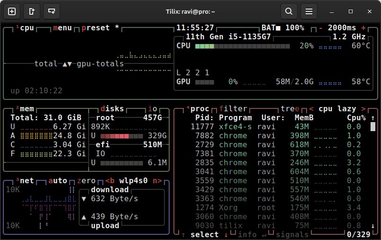Click the Tilix window title
Image resolution: width=381 pixels, height=240 pixels.
(x=190, y=12)
